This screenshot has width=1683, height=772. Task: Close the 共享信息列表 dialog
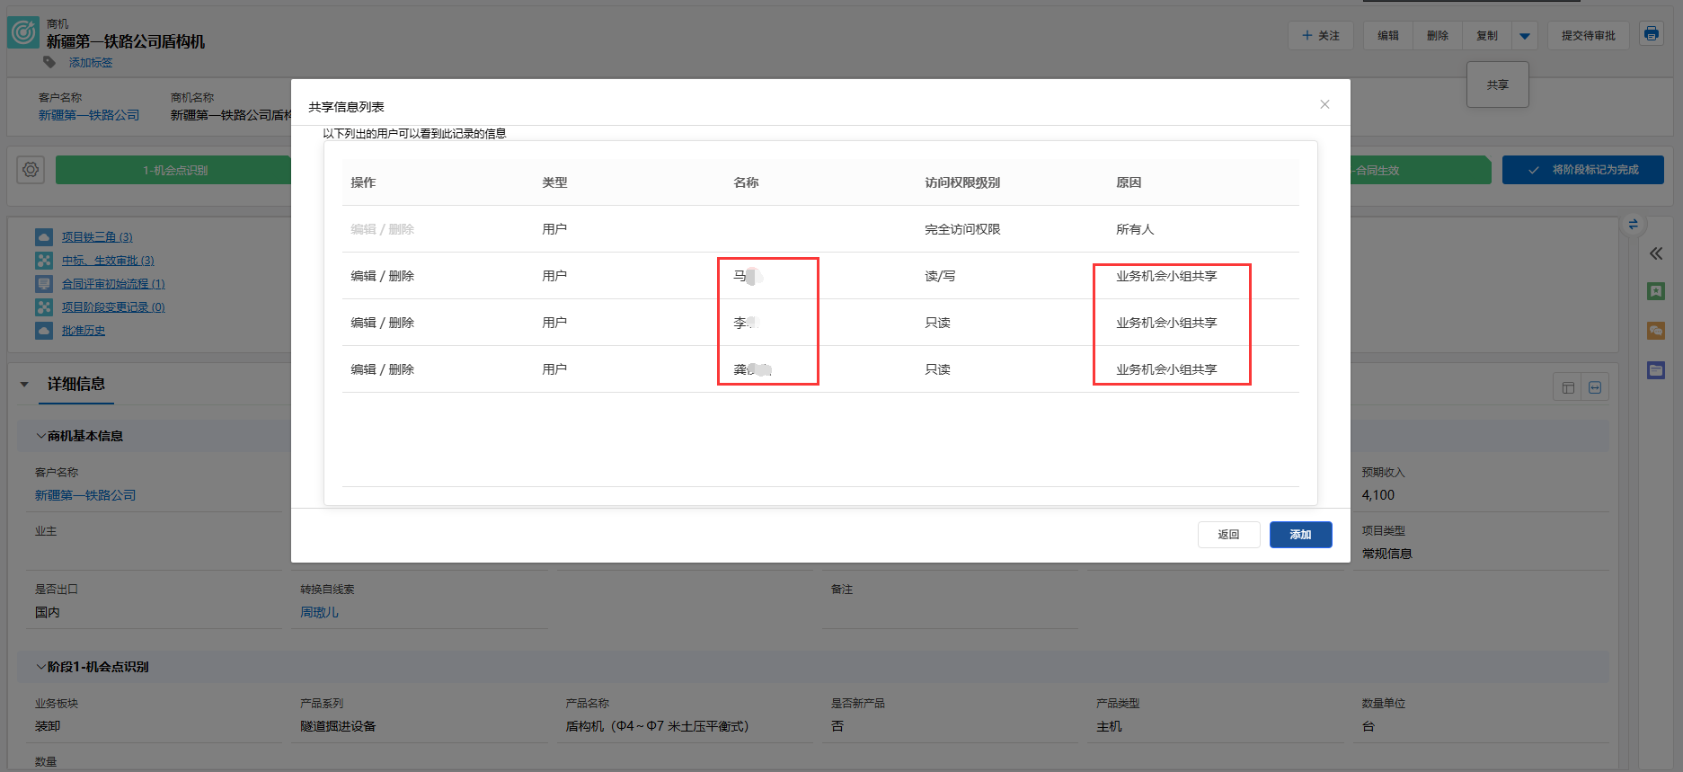1324,104
